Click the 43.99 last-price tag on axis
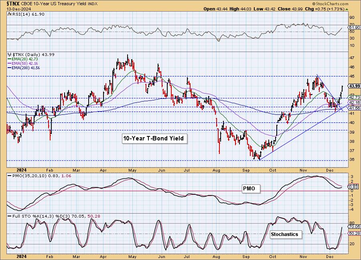This screenshot has width=361, height=260. pos(355,86)
